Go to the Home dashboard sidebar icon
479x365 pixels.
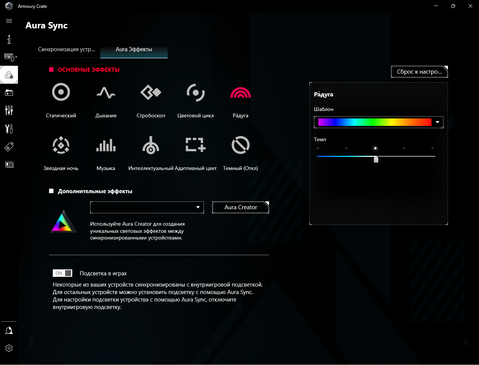9,39
